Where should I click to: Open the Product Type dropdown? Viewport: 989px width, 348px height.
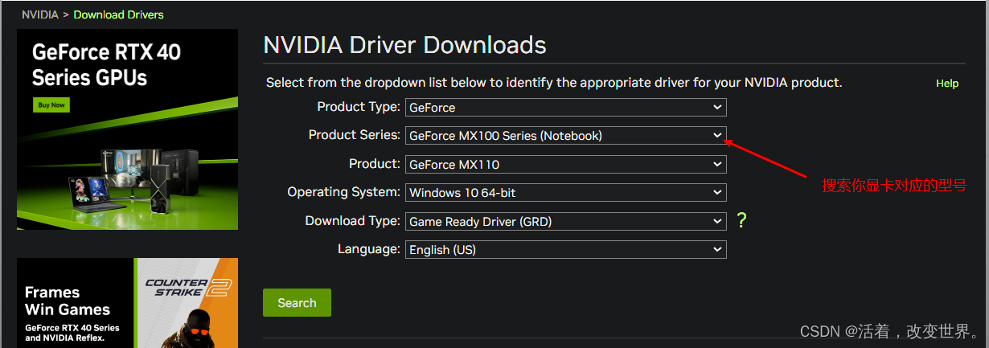(x=566, y=107)
